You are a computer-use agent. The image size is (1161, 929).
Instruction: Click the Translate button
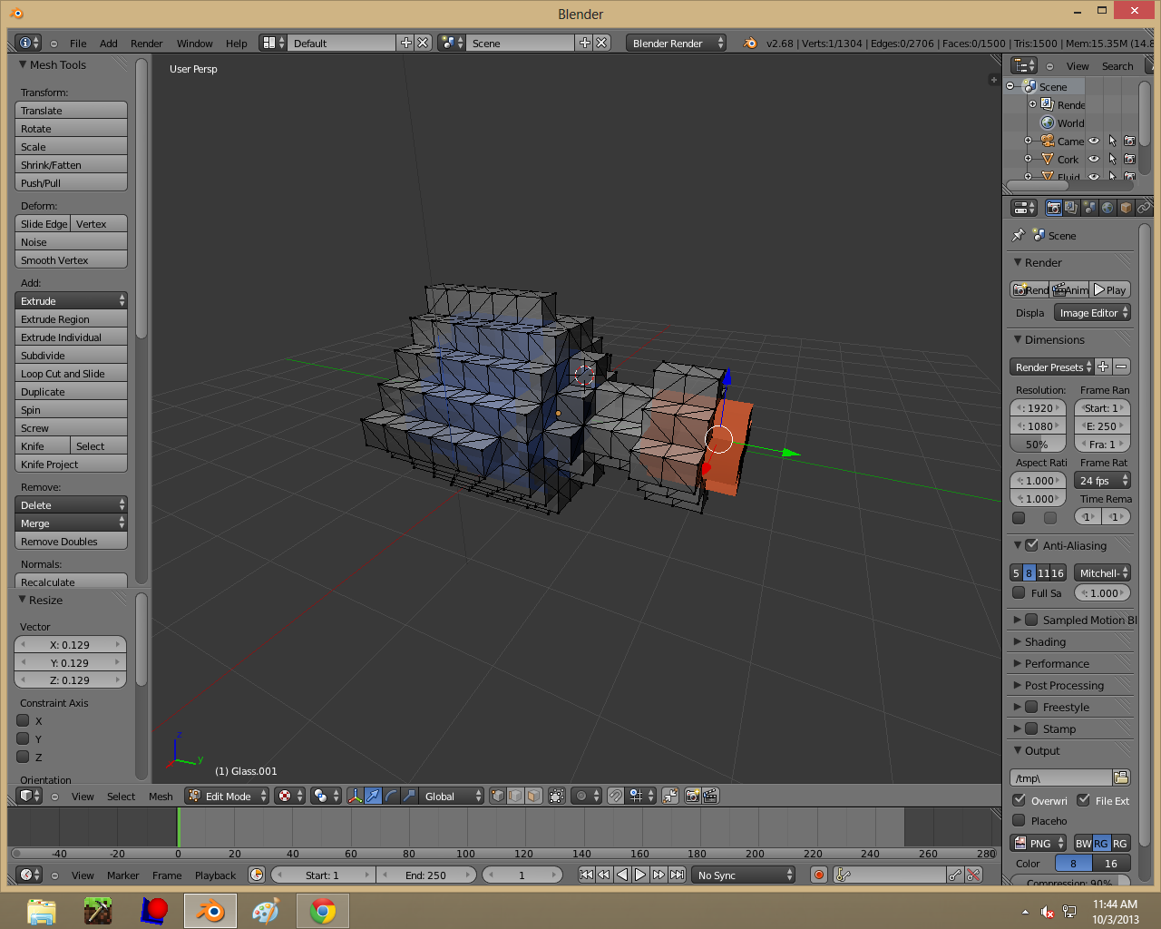tap(71, 110)
